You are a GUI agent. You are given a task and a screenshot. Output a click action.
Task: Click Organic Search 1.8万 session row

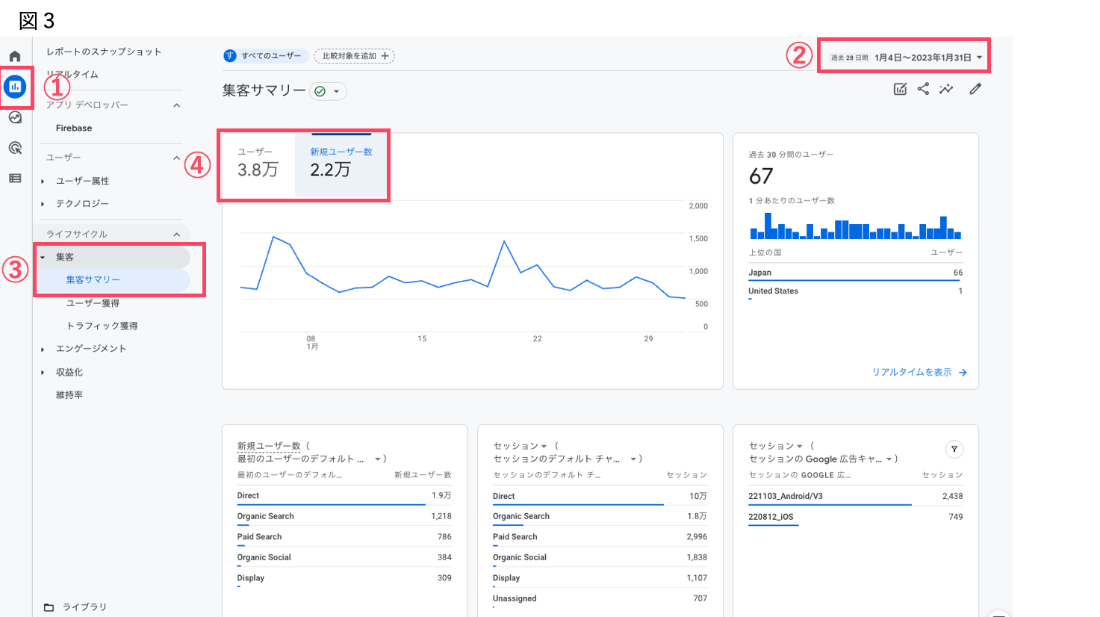(x=600, y=517)
